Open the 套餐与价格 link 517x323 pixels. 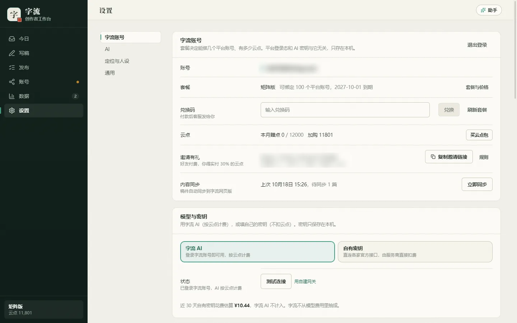(477, 87)
